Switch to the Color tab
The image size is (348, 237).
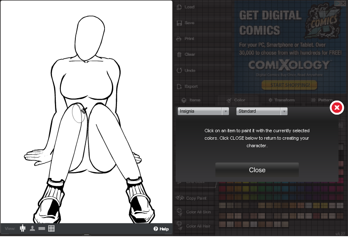(x=236, y=100)
